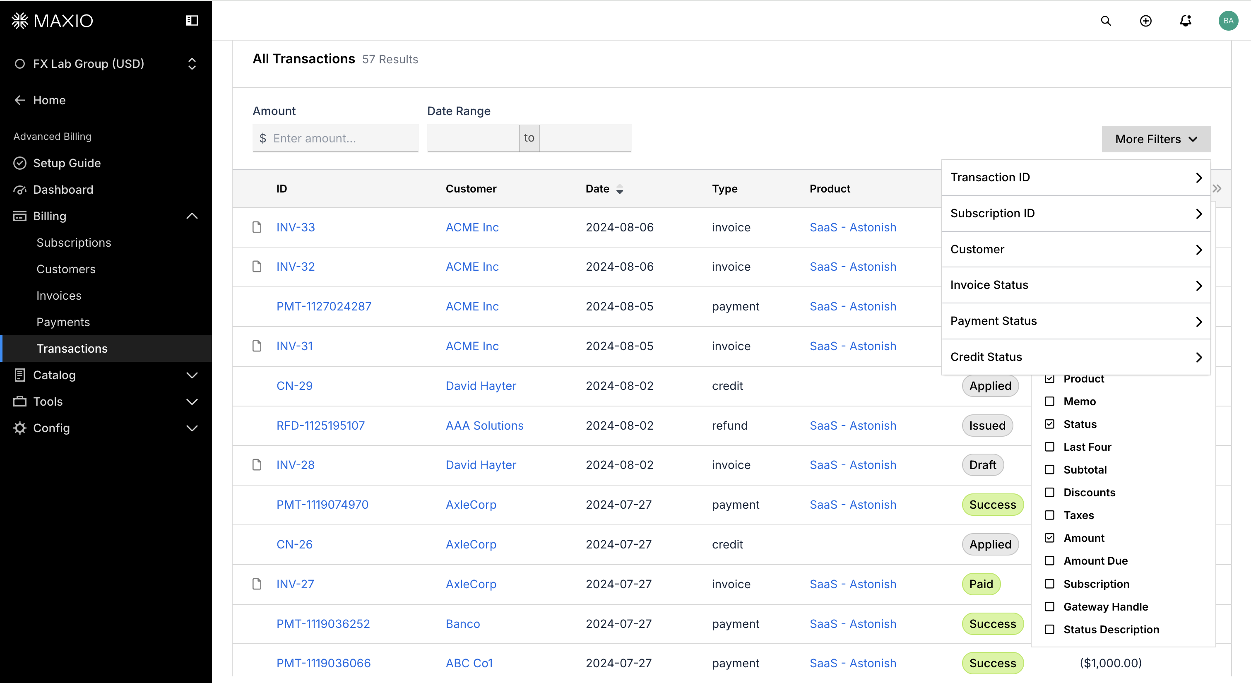Open the Payment Status filter
Screen dimensions: 1251x683
[1075, 321]
